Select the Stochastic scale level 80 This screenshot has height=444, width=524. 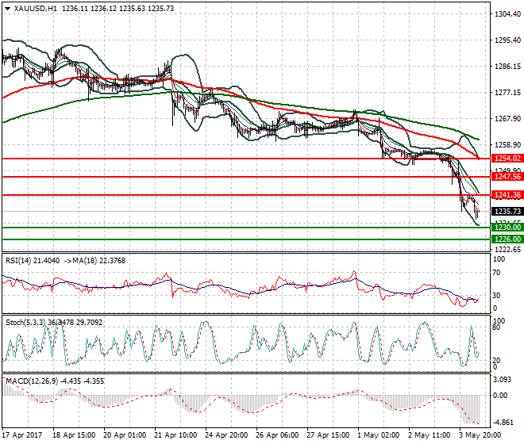pyautogui.click(x=496, y=327)
